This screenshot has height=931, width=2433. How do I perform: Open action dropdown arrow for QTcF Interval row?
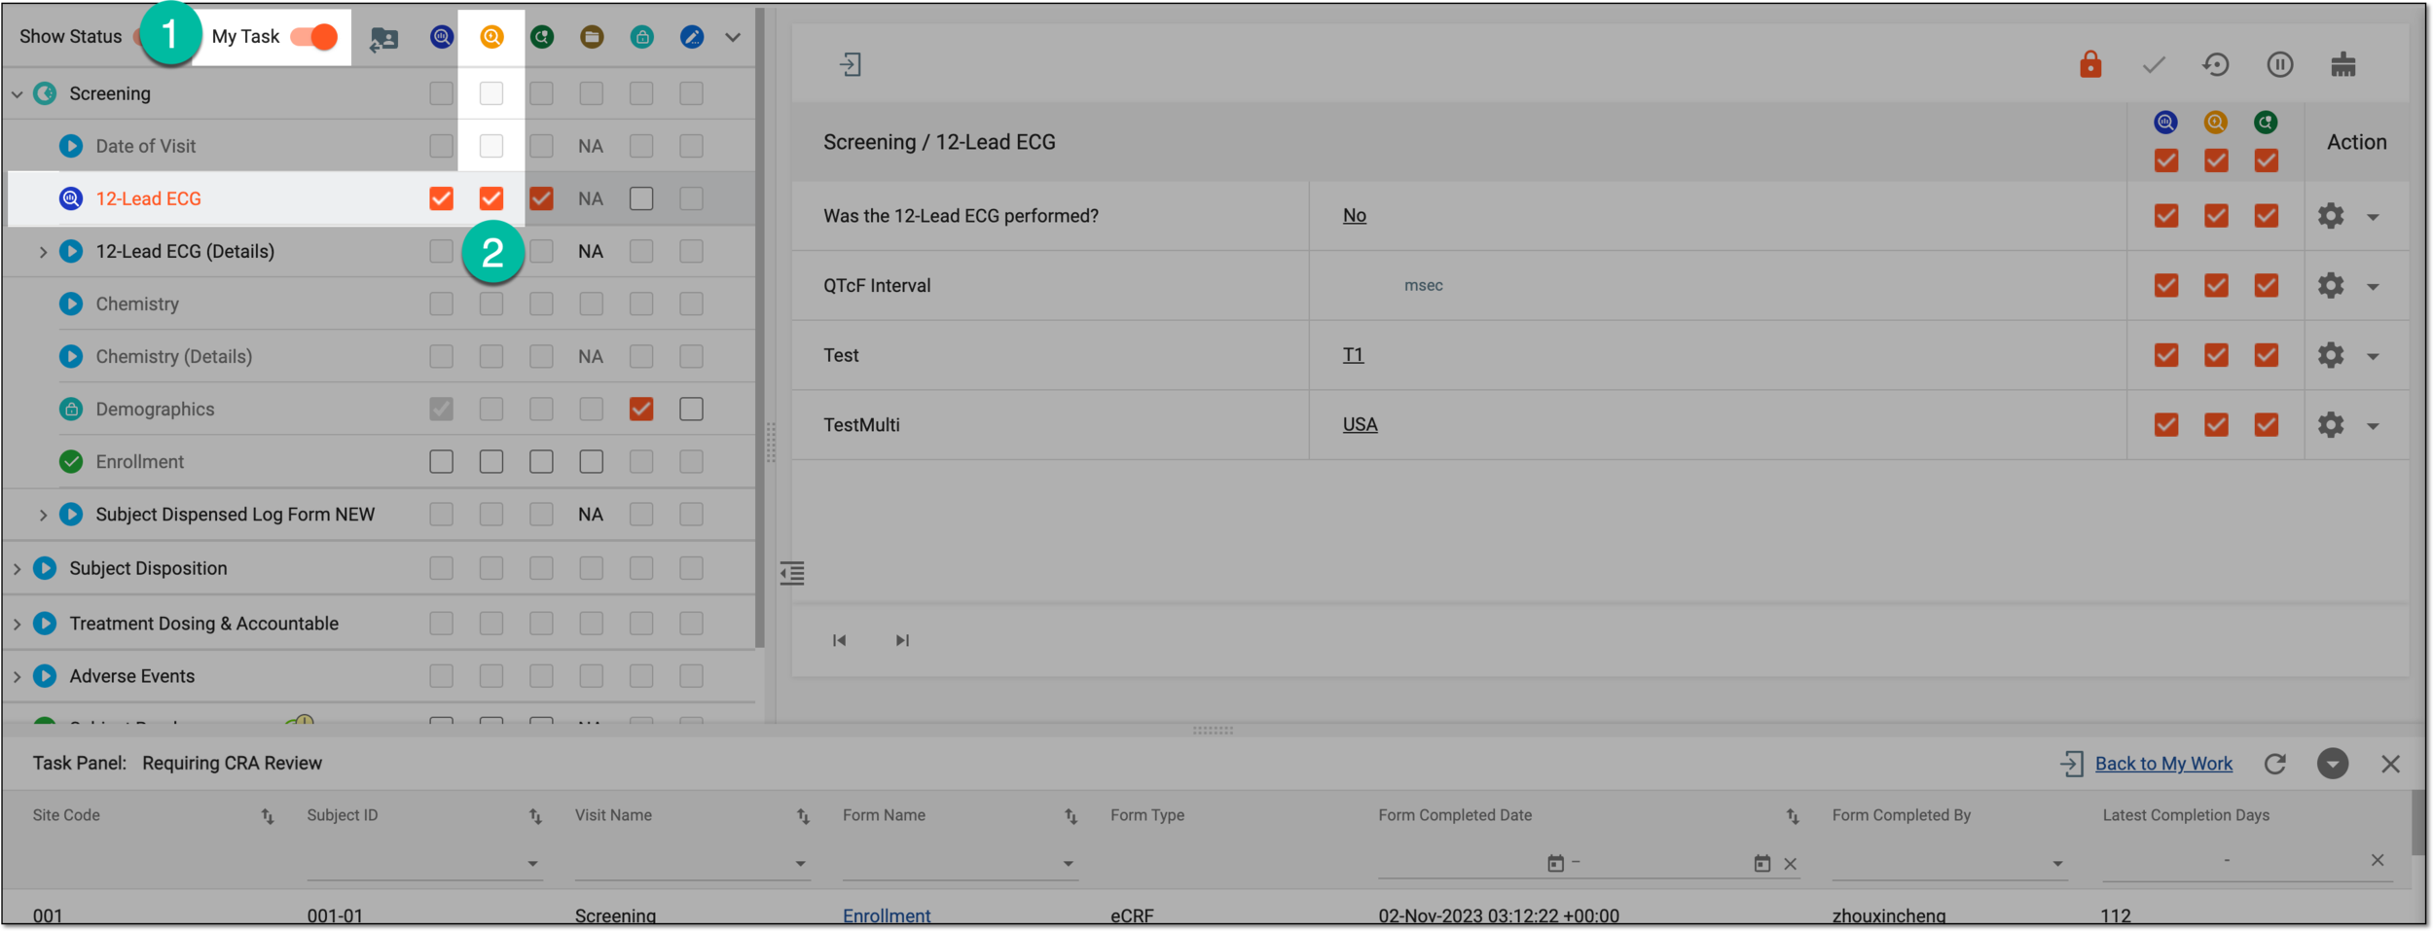(x=2374, y=287)
